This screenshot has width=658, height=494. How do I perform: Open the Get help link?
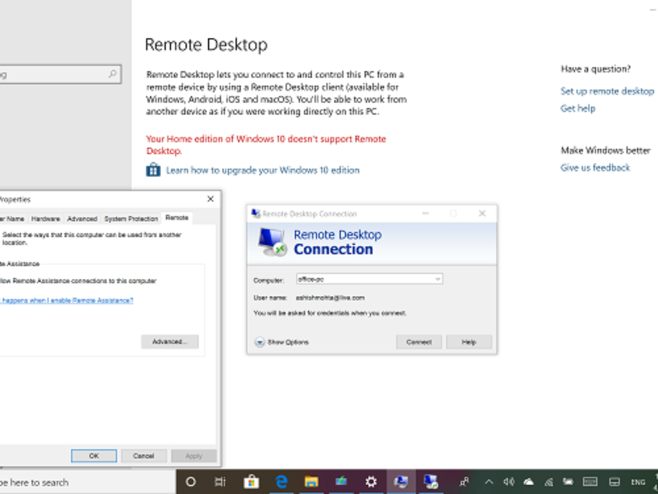pos(577,108)
